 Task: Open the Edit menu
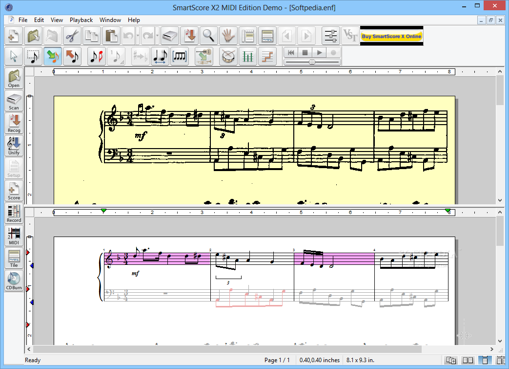(39, 20)
